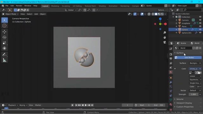Toggle the Collection exclude checkbox
This screenshot has width=203, height=114.
pyautogui.click(x=176, y=17)
